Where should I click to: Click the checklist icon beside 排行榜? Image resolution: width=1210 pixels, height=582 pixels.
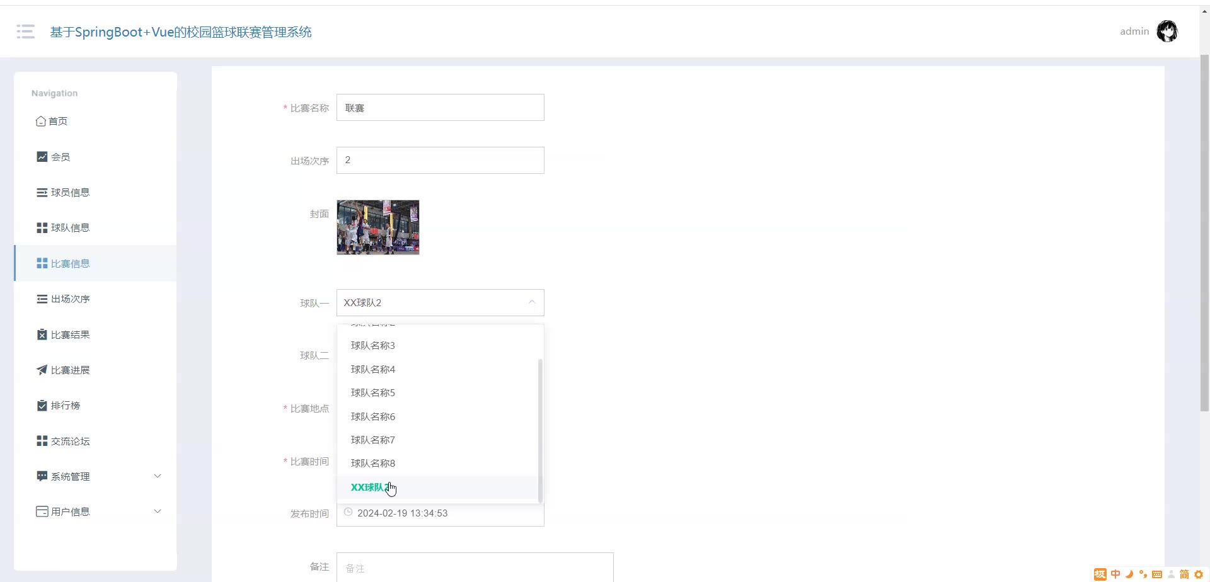pos(42,406)
